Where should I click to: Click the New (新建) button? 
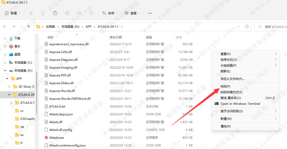tap(12, 13)
